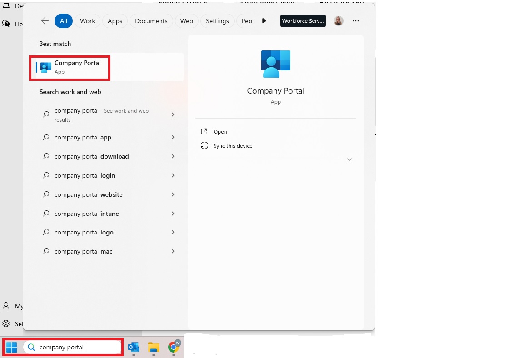Image resolution: width=514 pixels, height=358 pixels.
Task: Click the person icon in background sidebar
Action: pyautogui.click(x=6, y=306)
